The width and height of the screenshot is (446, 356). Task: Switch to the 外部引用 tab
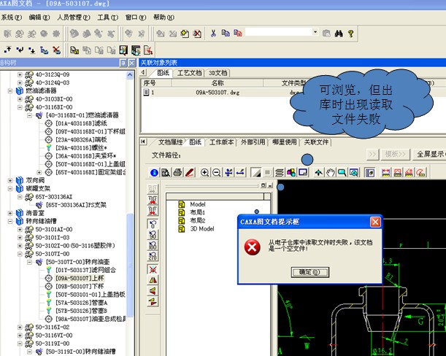(253, 142)
